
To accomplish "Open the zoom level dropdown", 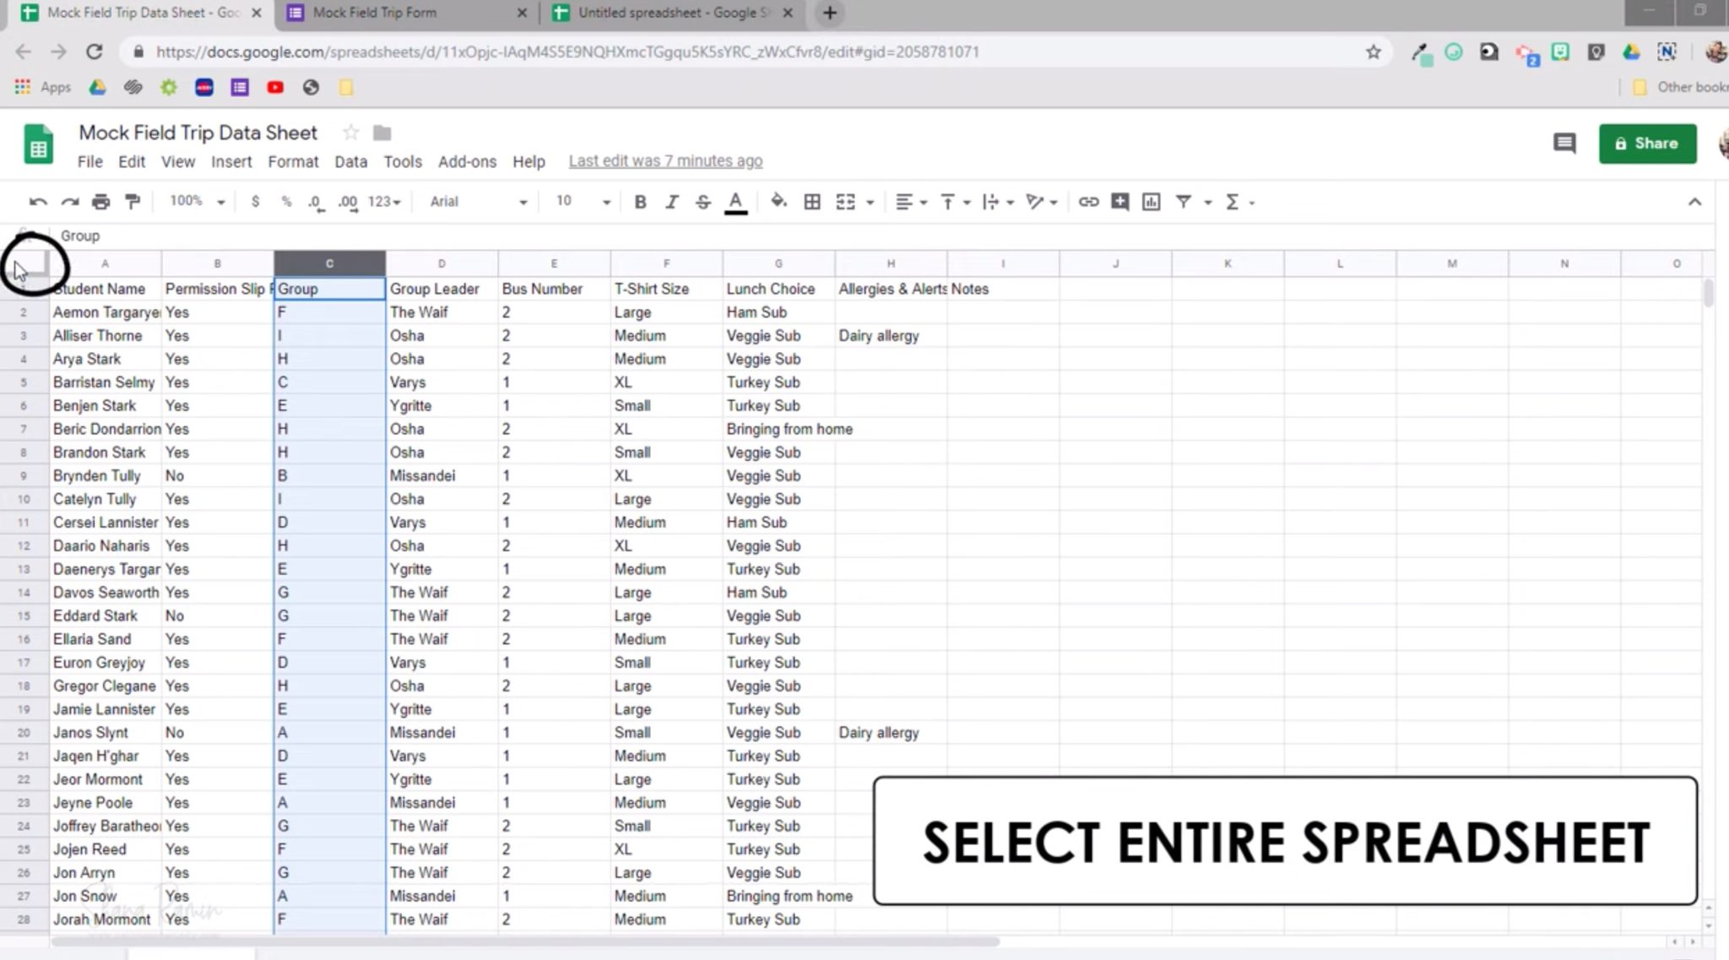I will pyautogui.click(x=193, y=202).
